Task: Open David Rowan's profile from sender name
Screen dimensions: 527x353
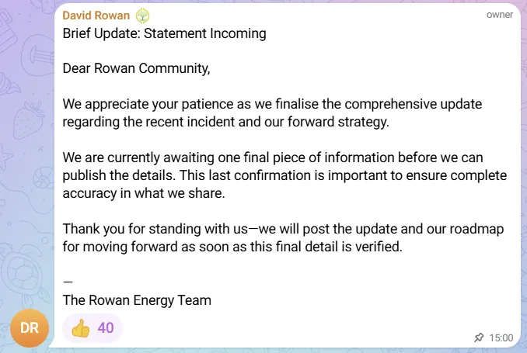Action: coord(96,16)
